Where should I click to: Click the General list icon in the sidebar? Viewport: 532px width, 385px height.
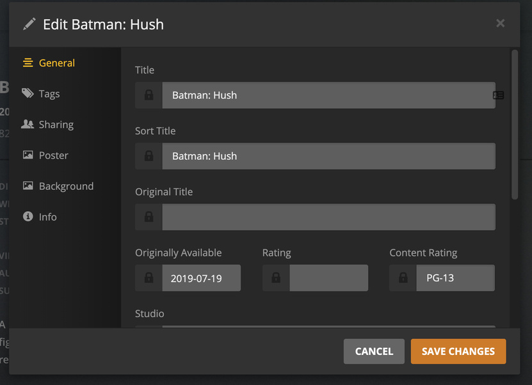click(x=28, y=63)
